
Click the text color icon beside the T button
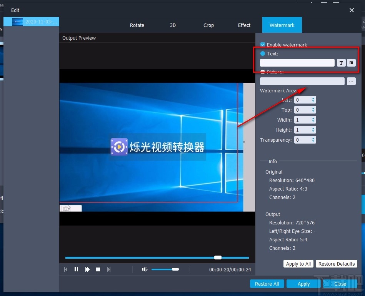pos(351,63)
